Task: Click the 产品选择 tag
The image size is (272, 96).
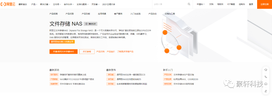Action: (168, 79)
